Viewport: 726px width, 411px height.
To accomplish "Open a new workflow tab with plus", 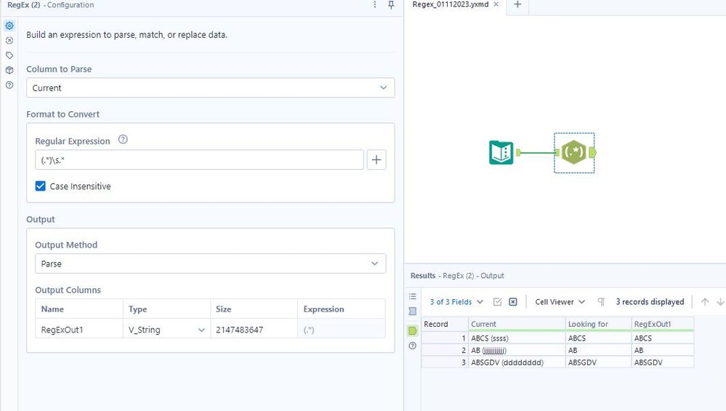I will tap(517, 4).
